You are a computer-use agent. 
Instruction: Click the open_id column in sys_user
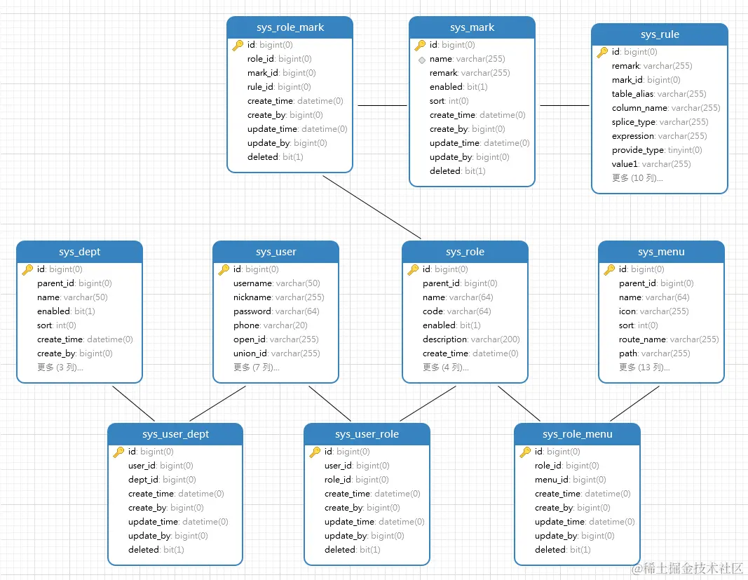[x=276, y=339]
